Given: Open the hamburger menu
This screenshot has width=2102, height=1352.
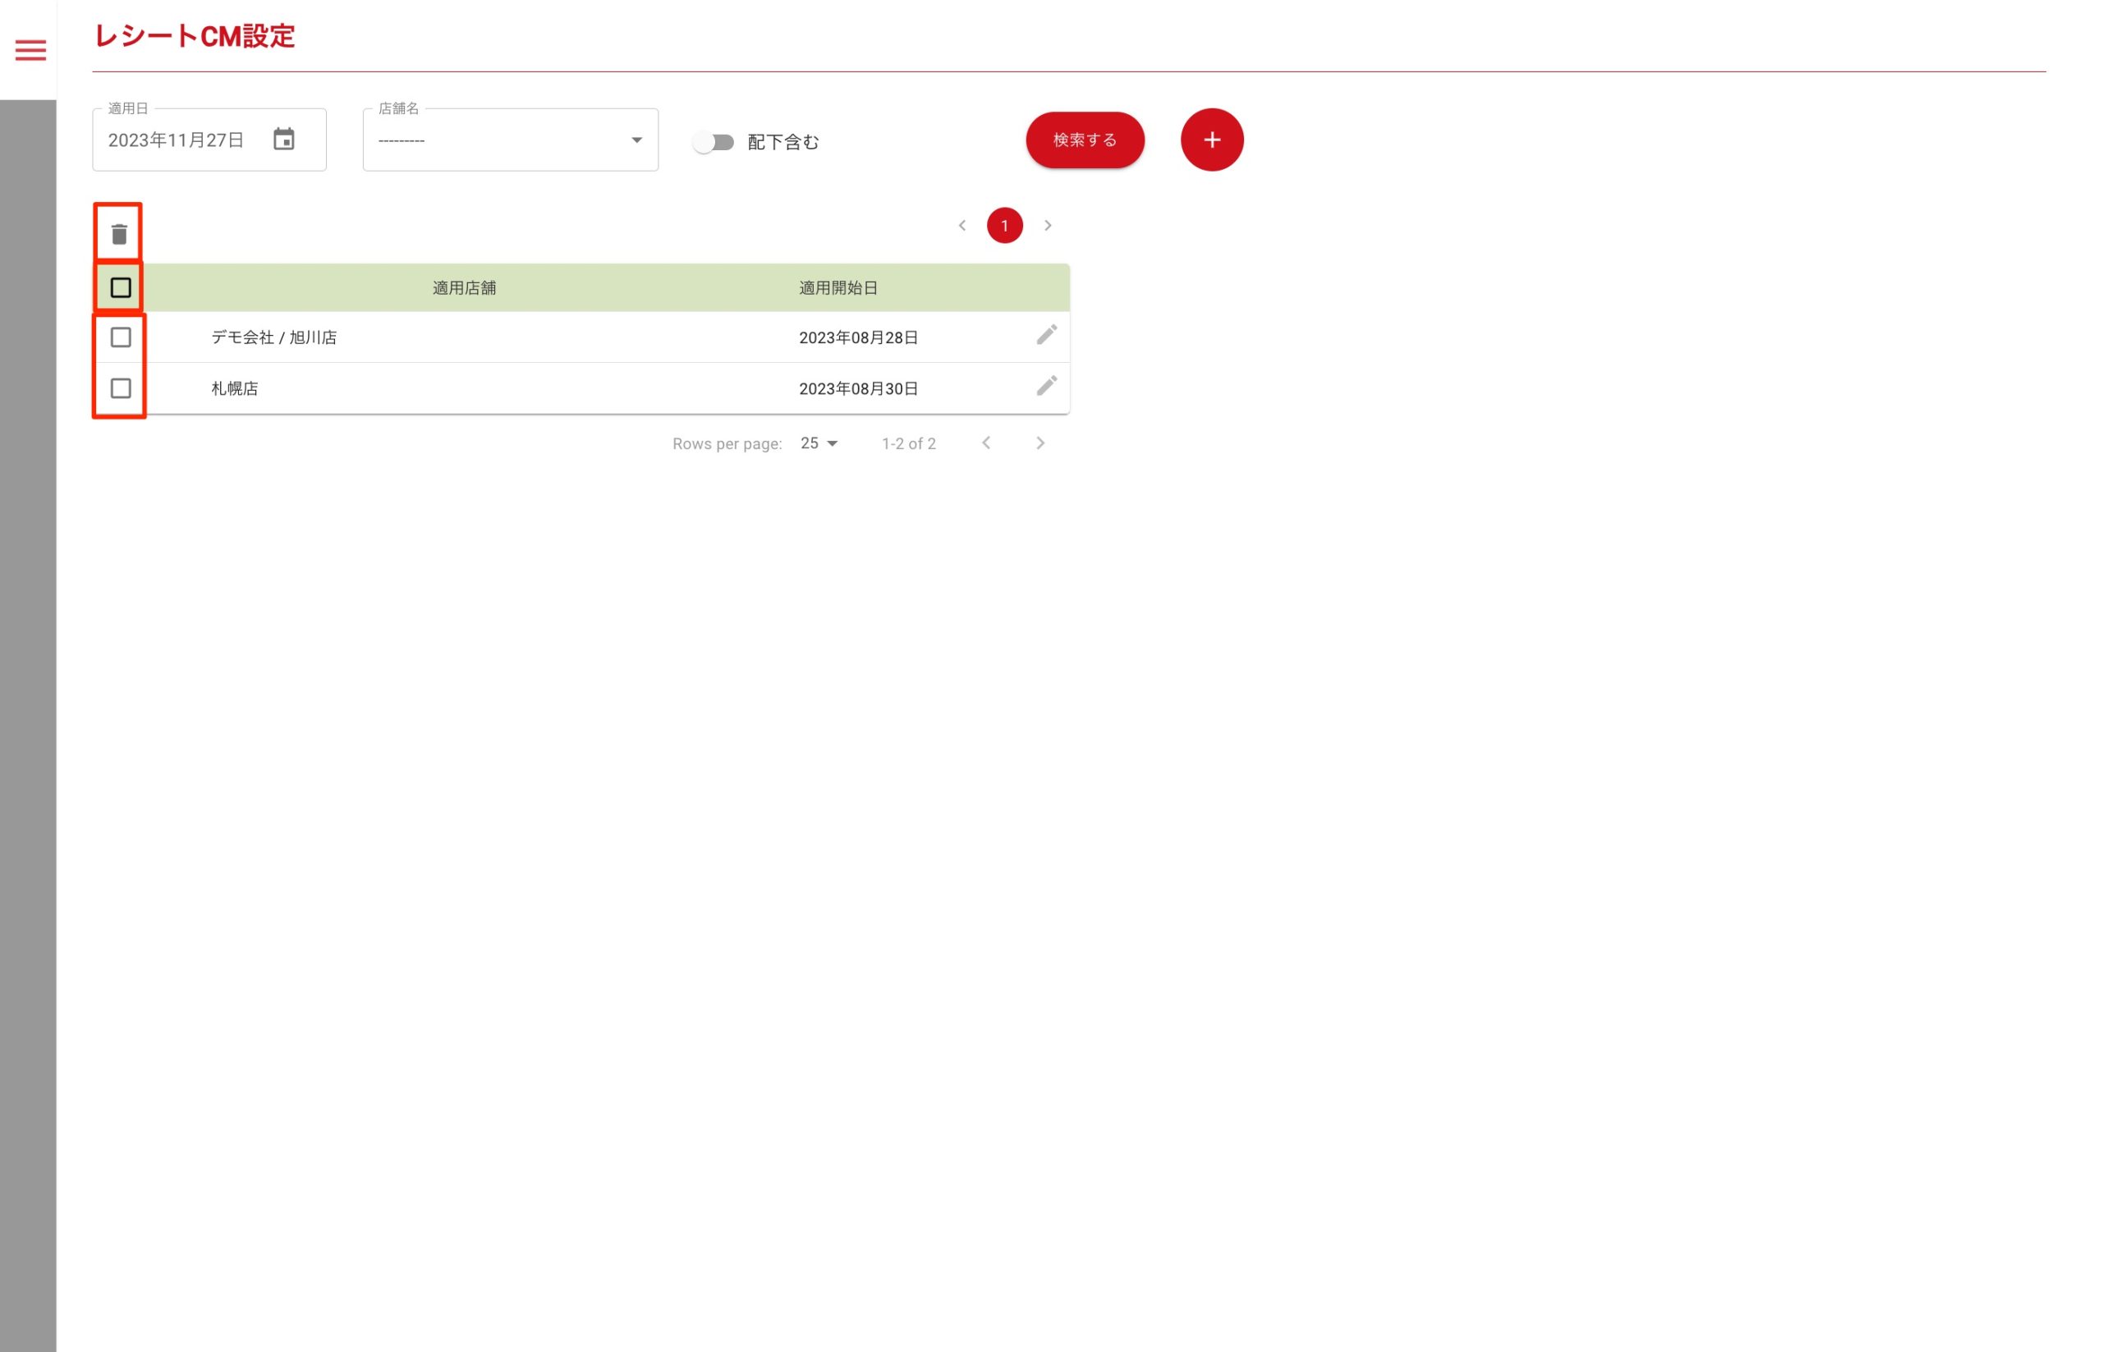Looking at the screenshot, I should (30, 50).
